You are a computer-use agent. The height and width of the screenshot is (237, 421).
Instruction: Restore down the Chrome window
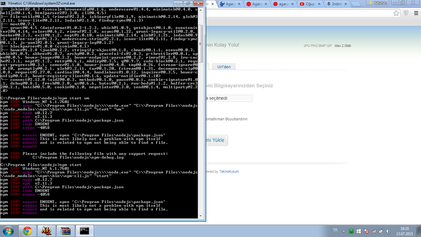point(403,3)
